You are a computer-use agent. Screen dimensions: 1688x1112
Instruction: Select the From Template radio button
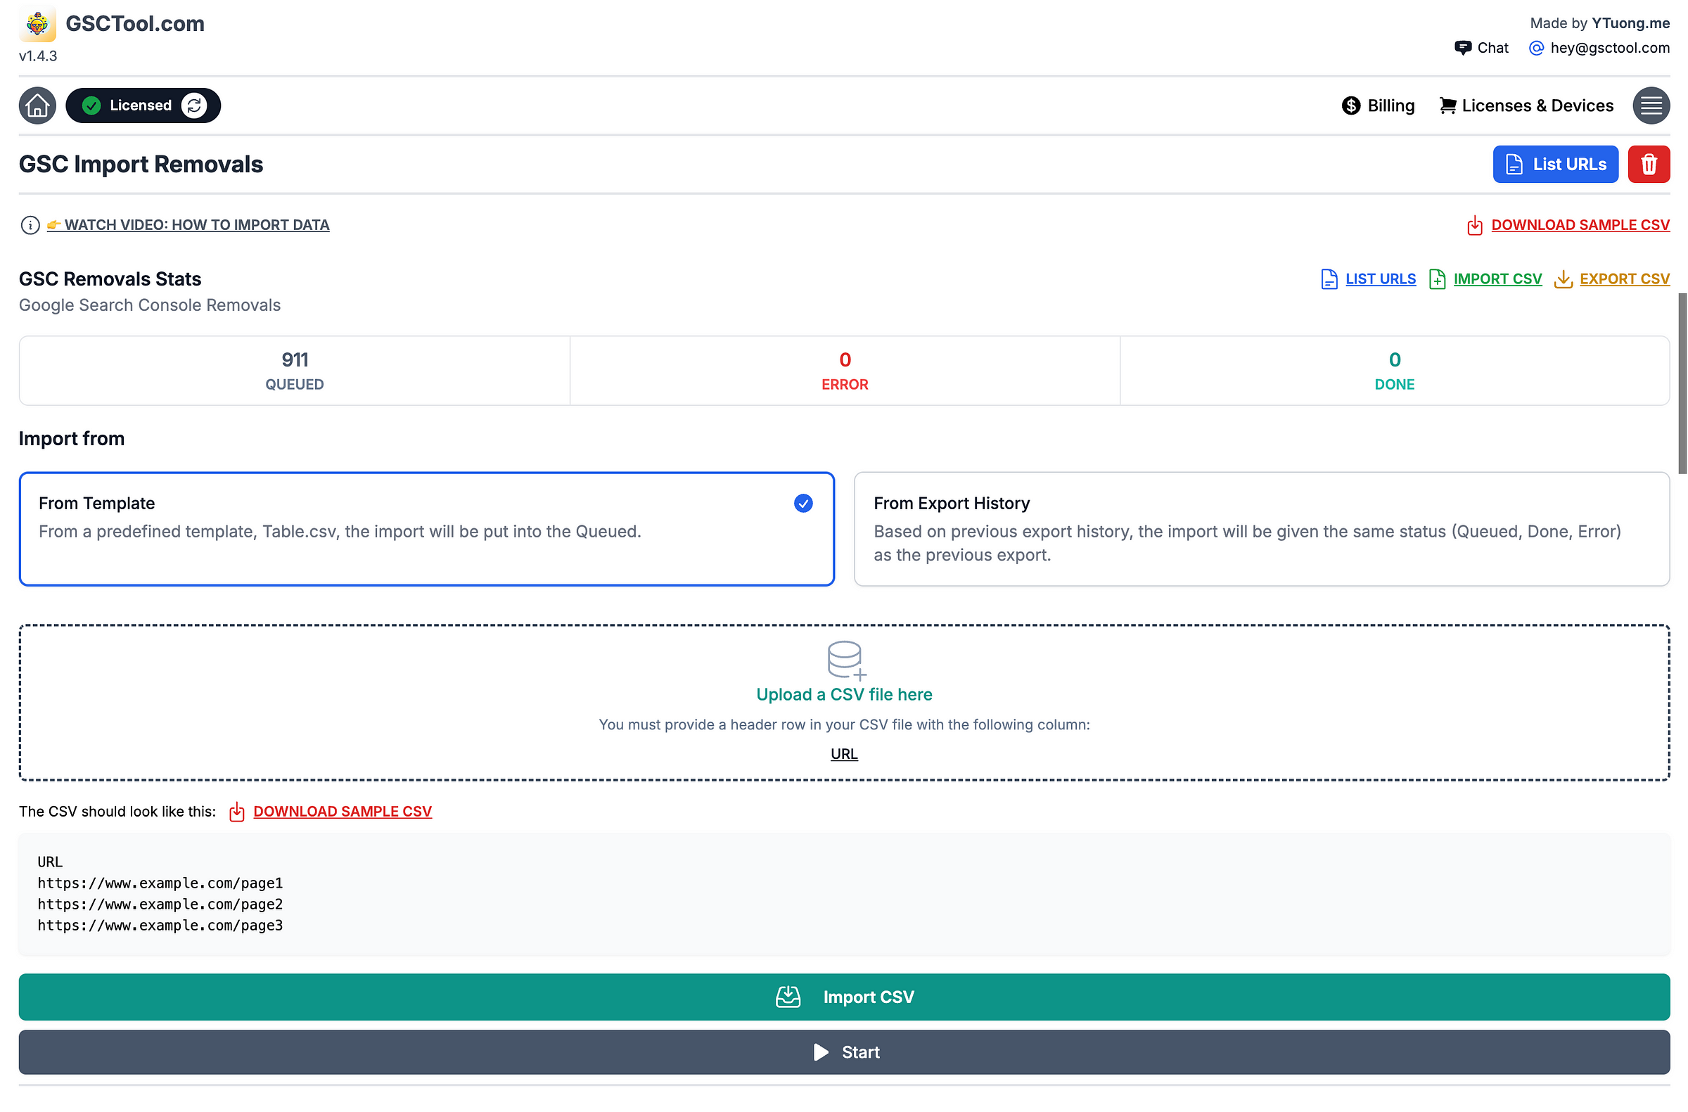[x=803, y=503]
